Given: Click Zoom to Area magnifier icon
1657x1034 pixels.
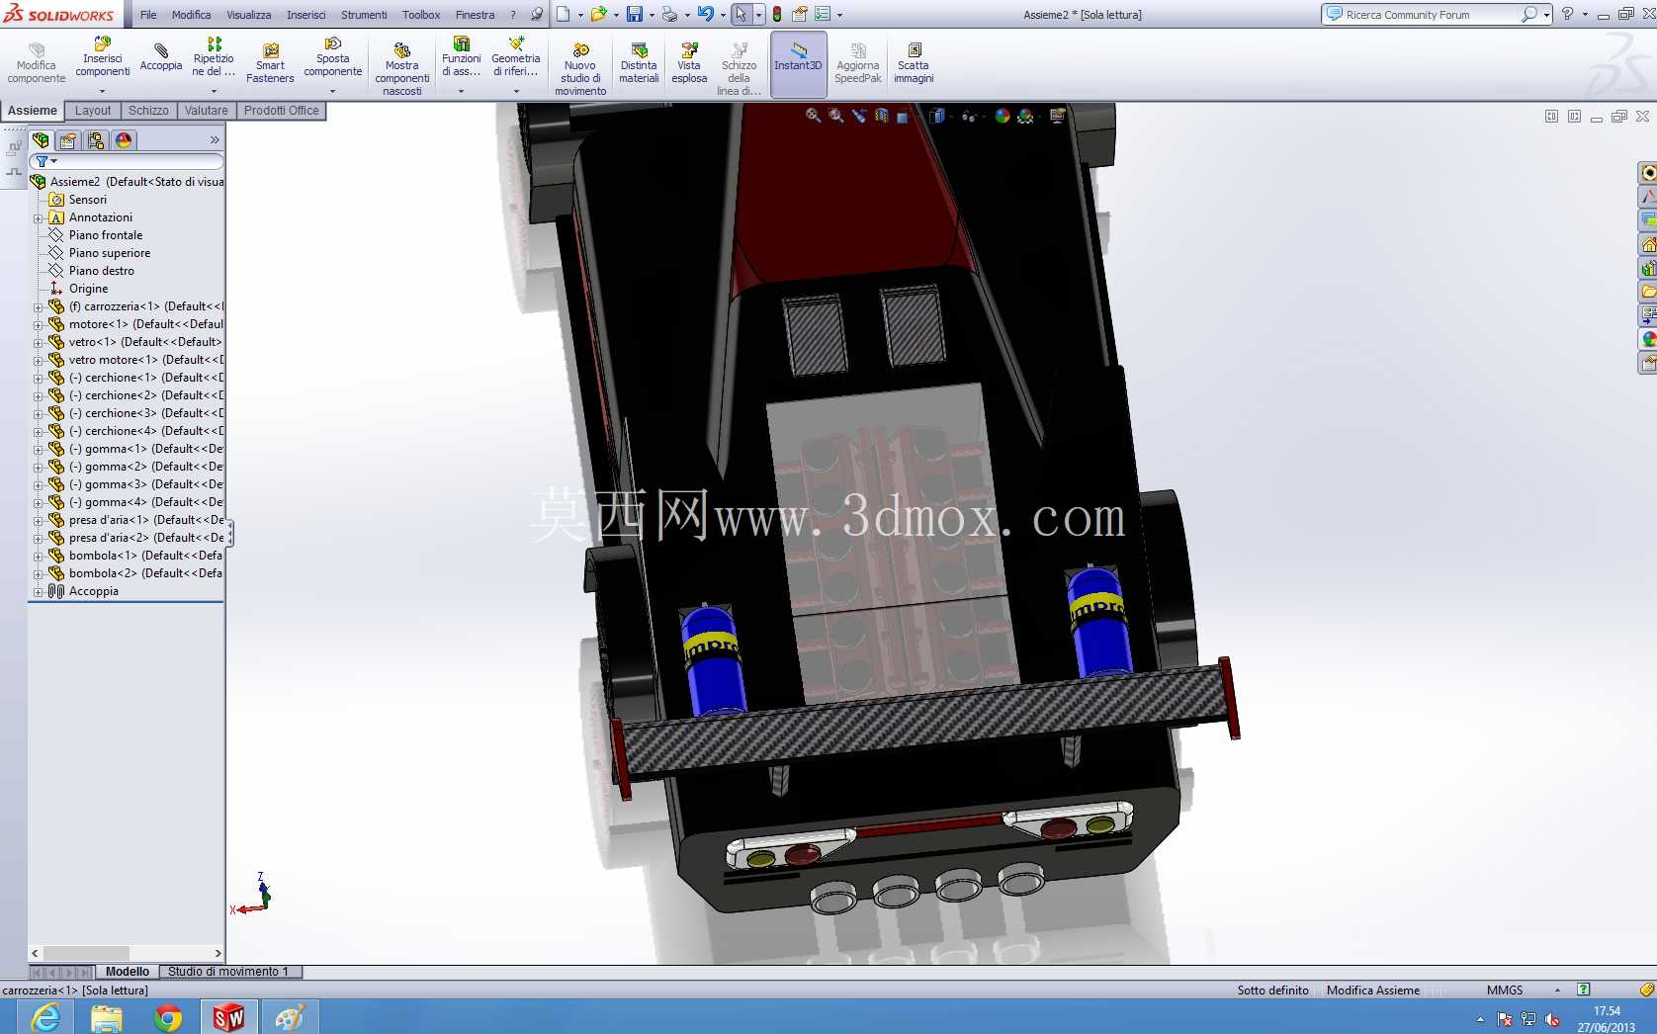Looking at the screenshot, I should [836, 116].
